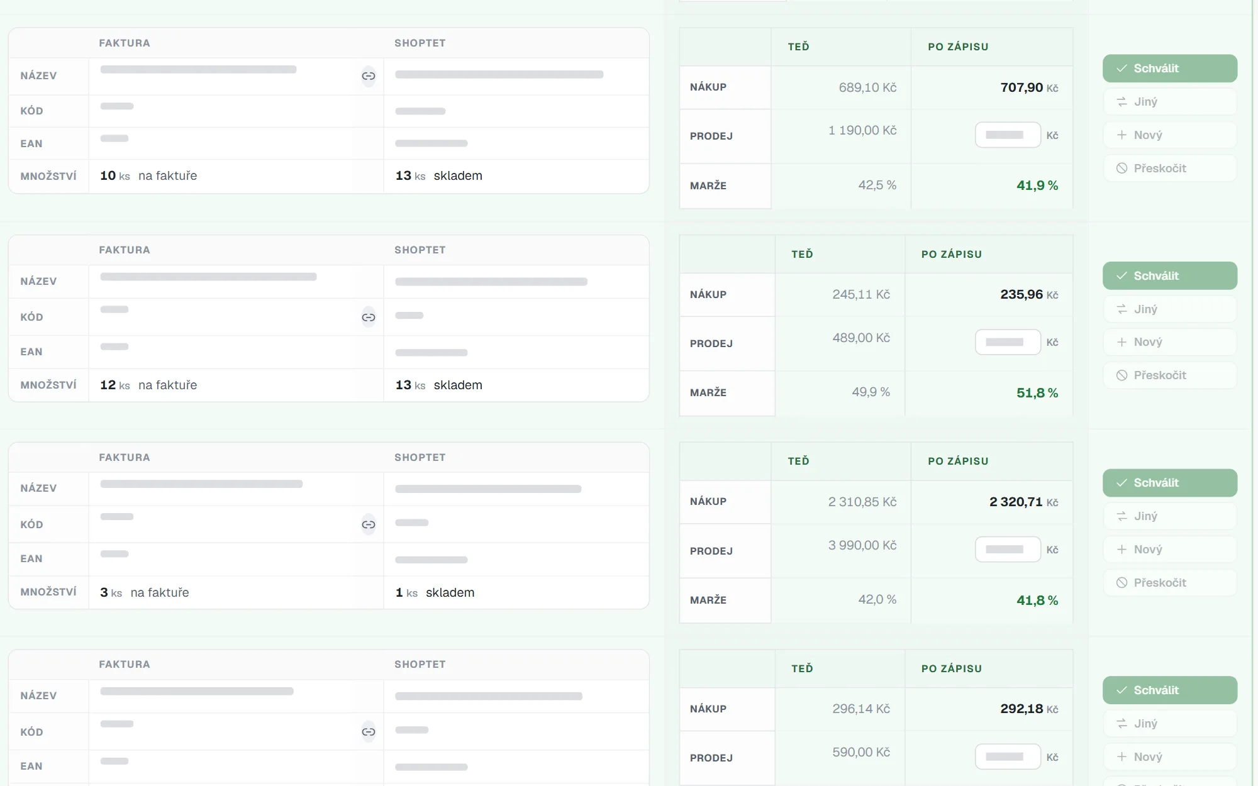Click the current purchase price 2 310,85 Kč
The height and width of the screenshot is (786, 1258).
[x=862, y=502]
